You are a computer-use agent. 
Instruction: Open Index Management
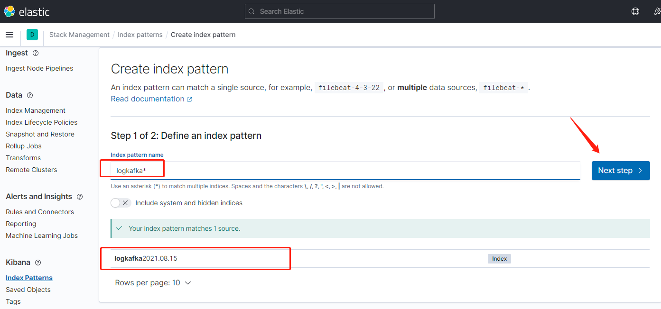(36, 110)
